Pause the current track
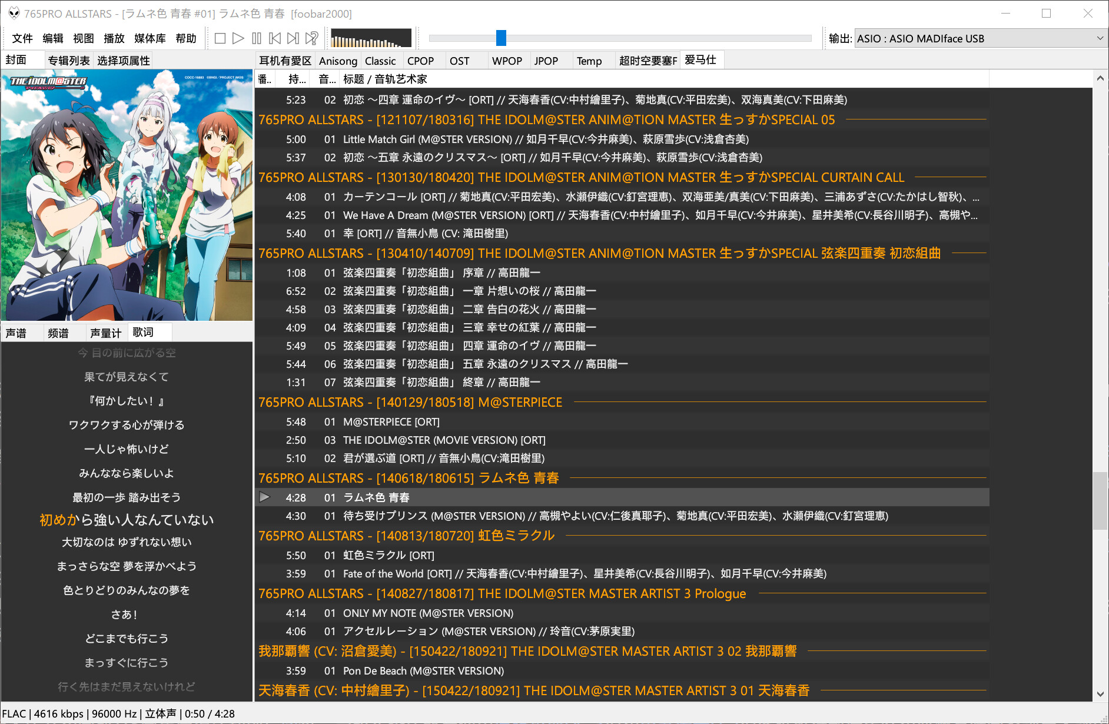This screenshot has width=1109, height=724. 257,38
